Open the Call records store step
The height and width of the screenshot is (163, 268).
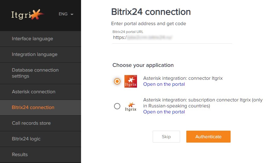[41, 123]
